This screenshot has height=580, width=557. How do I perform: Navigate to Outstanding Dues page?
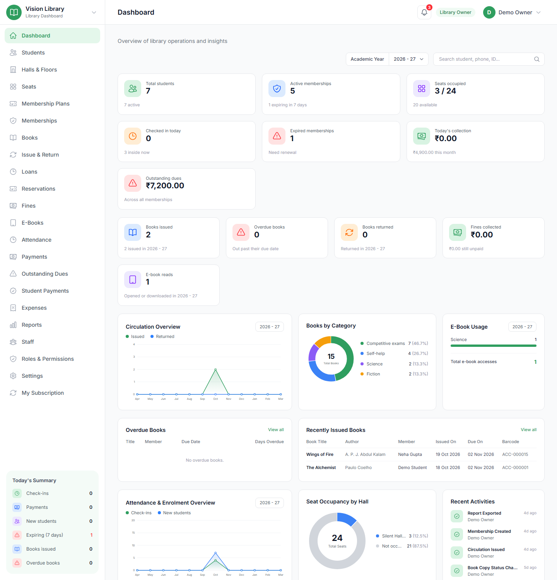pos(52,274)
